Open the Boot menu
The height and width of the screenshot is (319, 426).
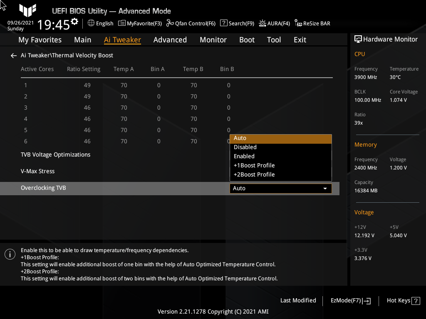point(247,39)
